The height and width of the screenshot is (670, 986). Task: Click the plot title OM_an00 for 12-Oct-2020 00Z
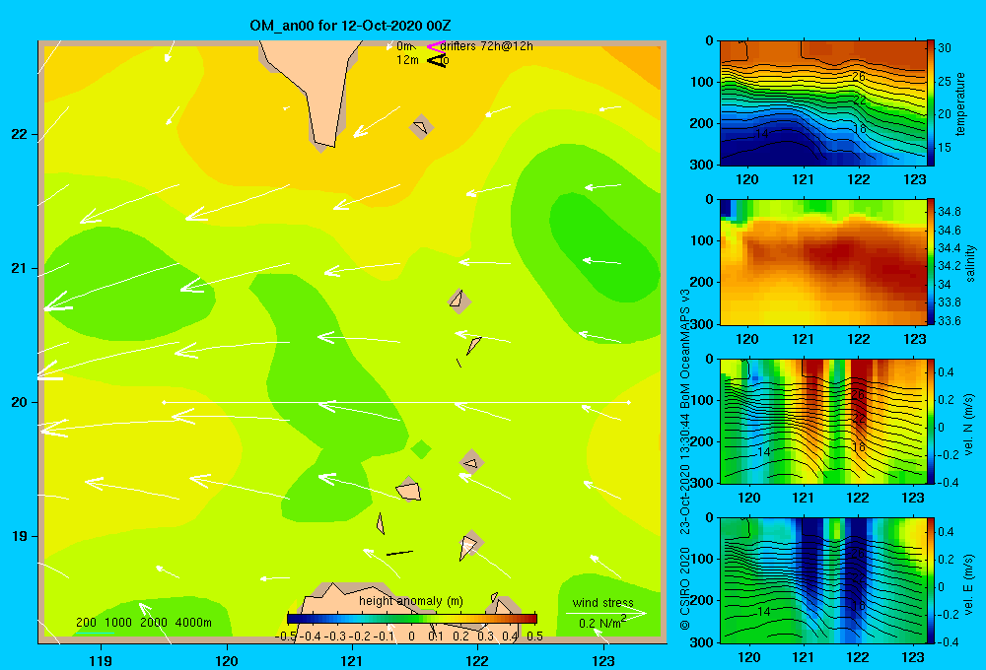pos(350,26)
